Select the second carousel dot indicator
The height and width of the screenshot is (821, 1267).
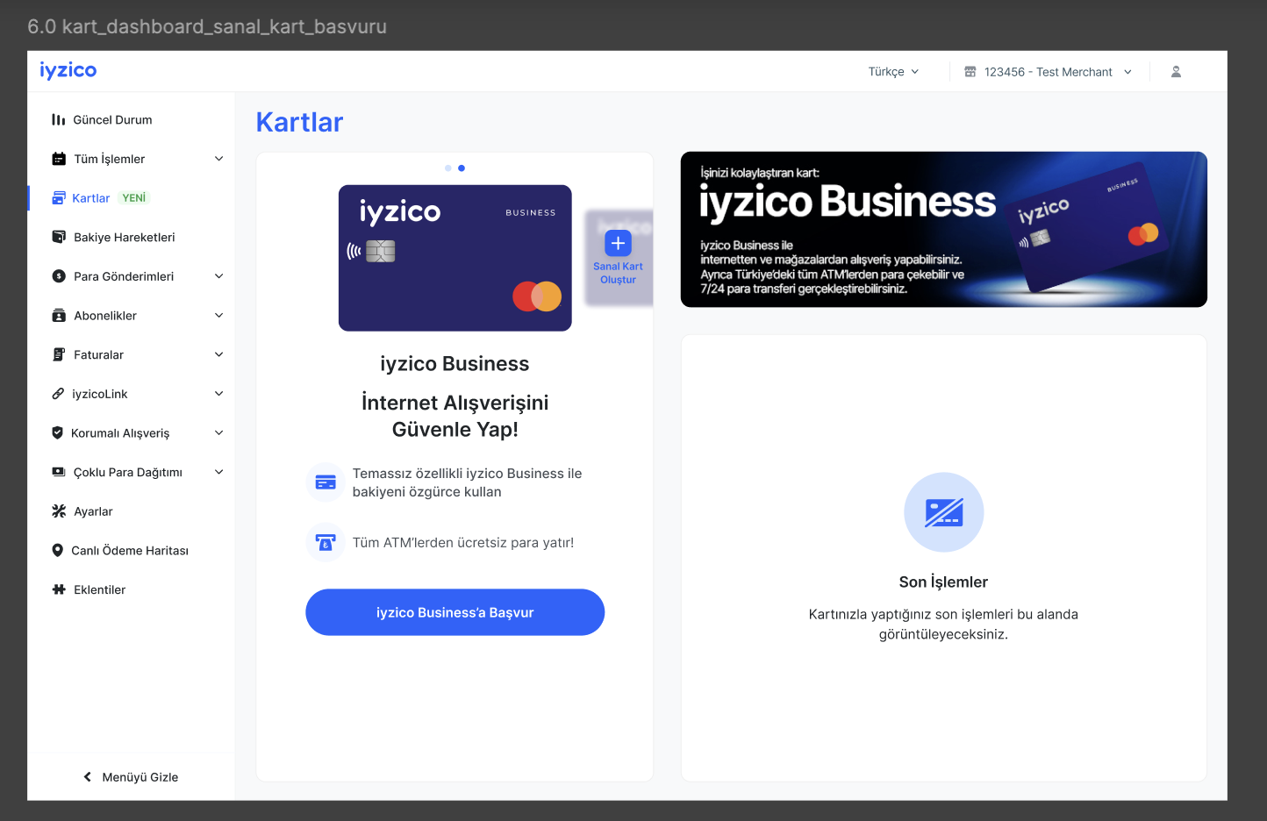click(462, 168)
